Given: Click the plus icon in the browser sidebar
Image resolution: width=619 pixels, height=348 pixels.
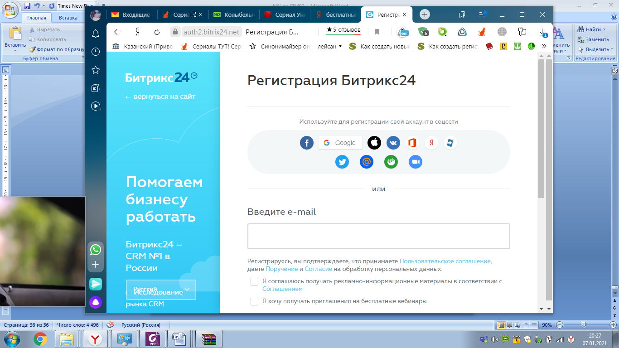Looking at the screenshot, I should [96, 265].
